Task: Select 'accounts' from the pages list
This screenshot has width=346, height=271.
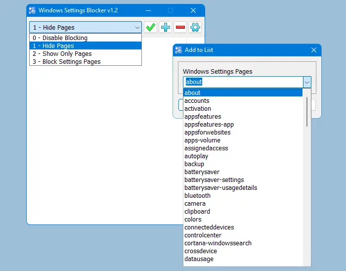Action: click(243, 100)
